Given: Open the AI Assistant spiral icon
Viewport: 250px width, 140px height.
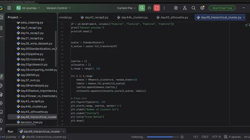Looking at the screenshot, I should (176, 8).
